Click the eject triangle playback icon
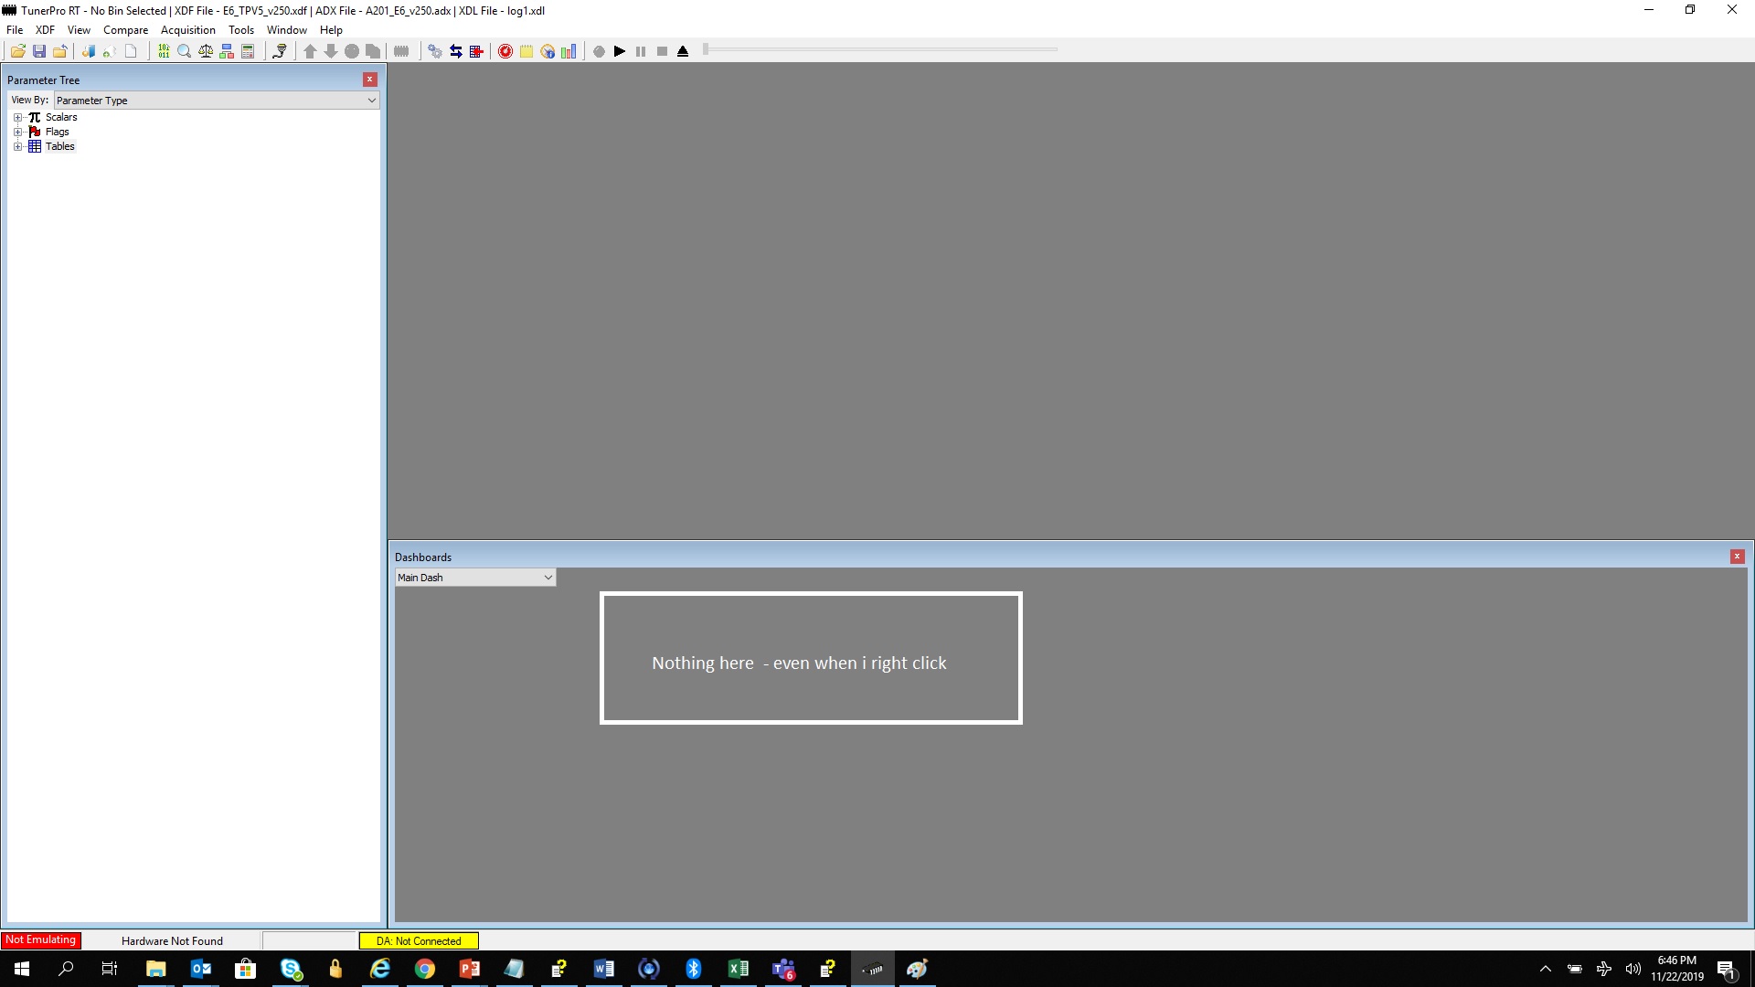Image resolution: width=1755 pixels, height=987 pixels. (x=683, y=51)
